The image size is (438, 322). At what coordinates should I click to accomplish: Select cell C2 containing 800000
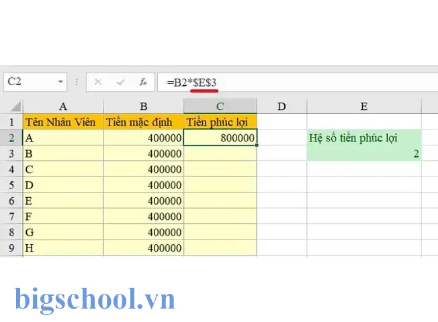point(220,138)
